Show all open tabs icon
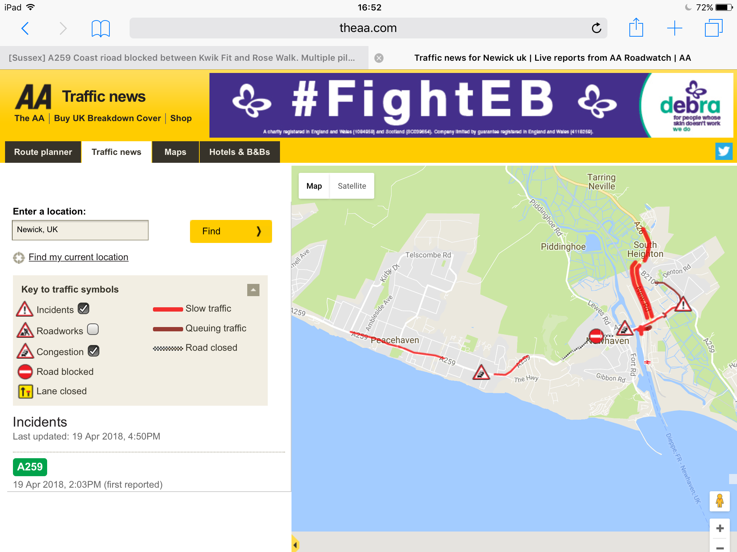This screenshot has height=552, width=737. tap(713, 28)
